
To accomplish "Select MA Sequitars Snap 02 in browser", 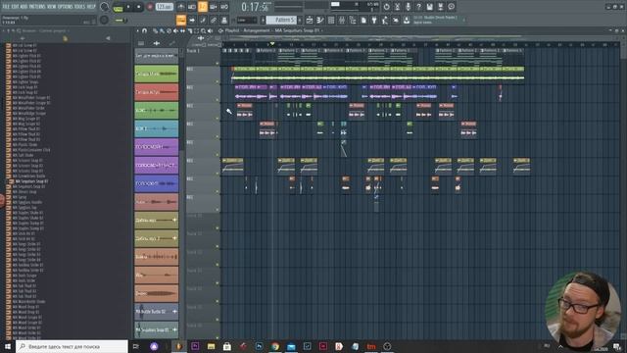I will click(x=28, y=186).
